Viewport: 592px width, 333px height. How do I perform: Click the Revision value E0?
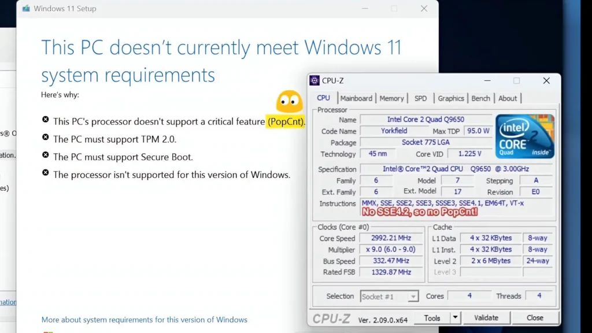[x=536, y=192]
